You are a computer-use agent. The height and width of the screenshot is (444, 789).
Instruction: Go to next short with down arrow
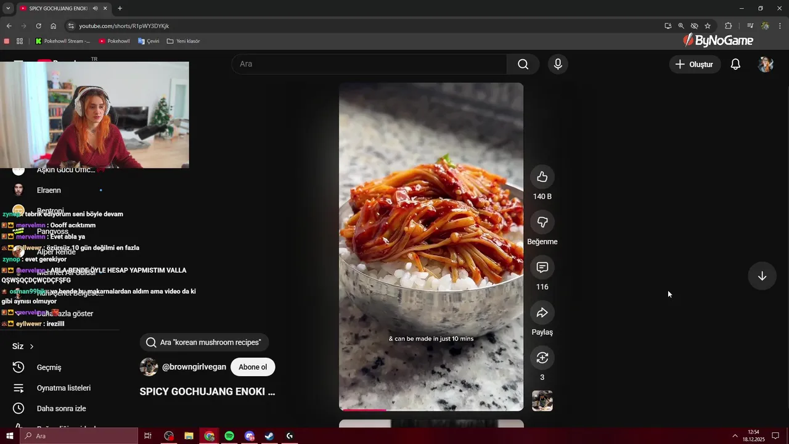[x=762, y=276]
